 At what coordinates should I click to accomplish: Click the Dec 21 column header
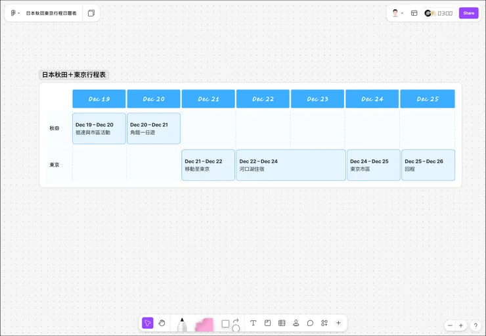tap(208, 99)
